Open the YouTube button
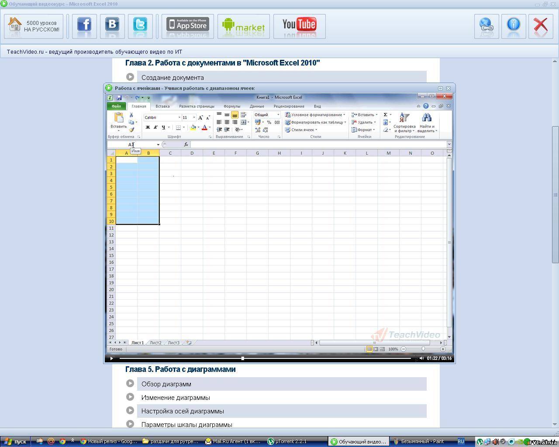Viewport: 559px width, 447px height. coord(300,27)
